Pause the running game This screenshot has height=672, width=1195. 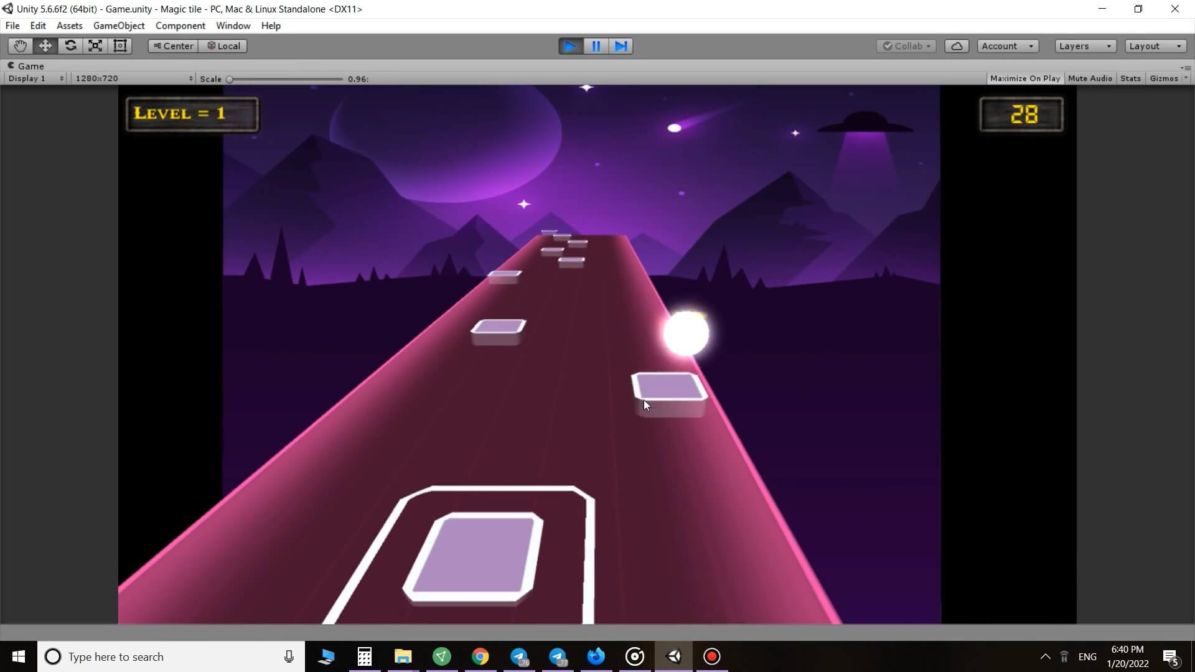596,46
